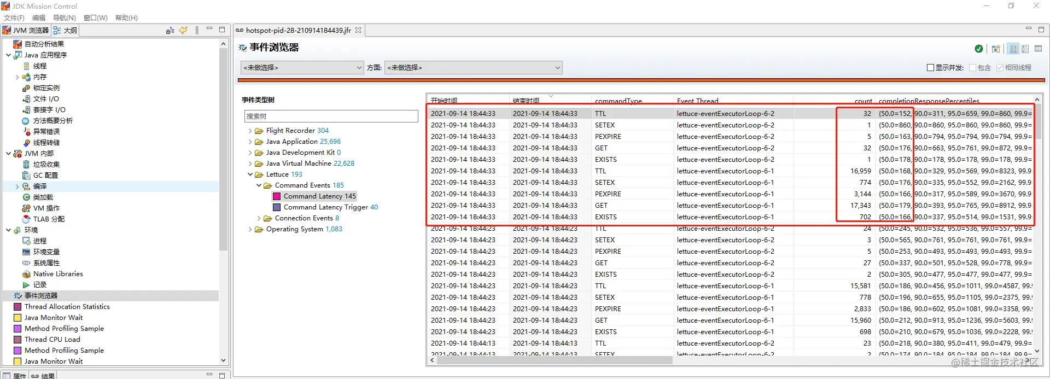The width and height of the screenshot is (1050, 379).
Task: Enable the 显示并发 checkbox
Action: point(930,67)
